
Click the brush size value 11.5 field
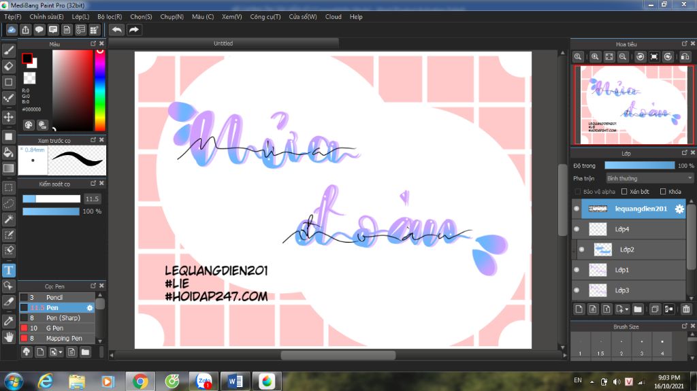(92, 199)
